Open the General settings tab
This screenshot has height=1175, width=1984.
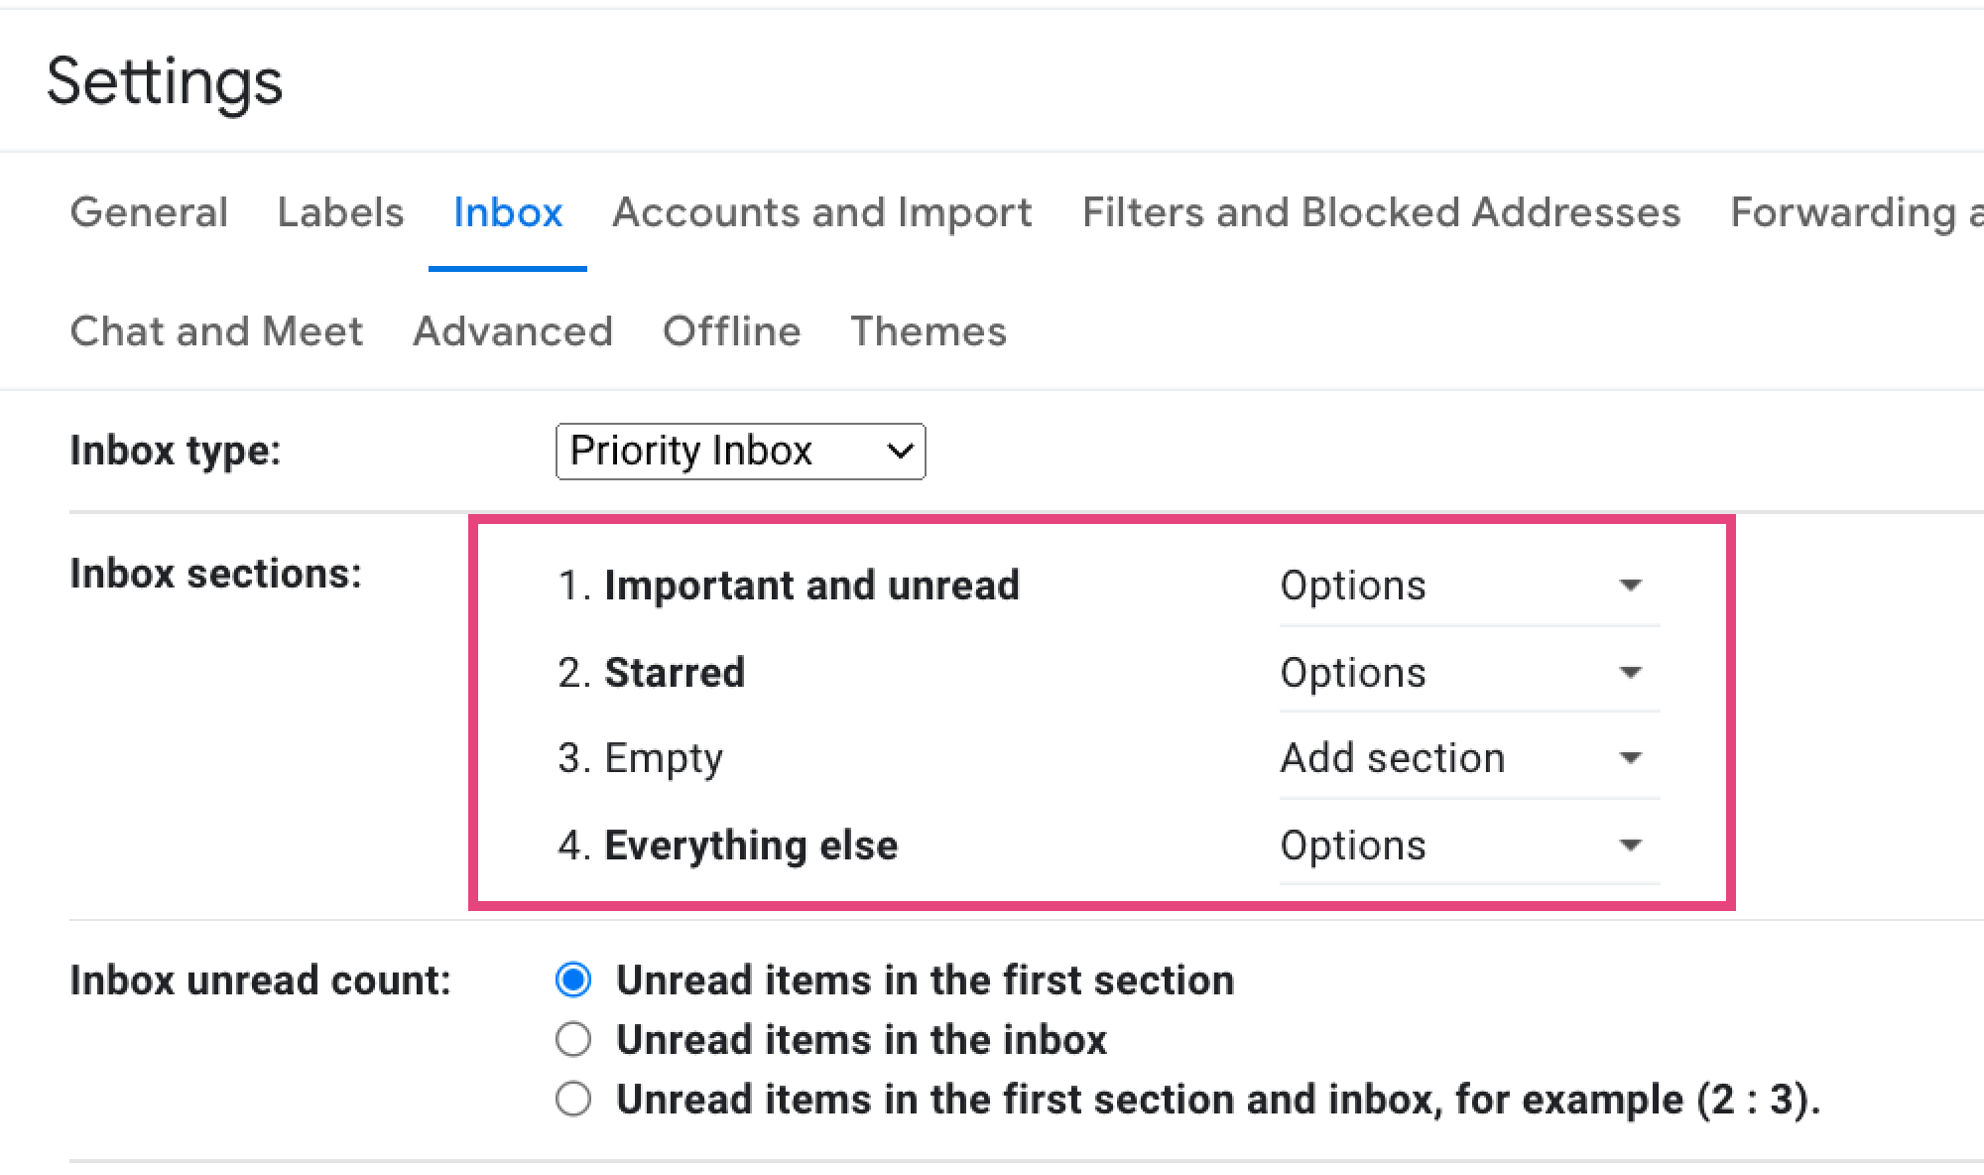click(149, 212)
